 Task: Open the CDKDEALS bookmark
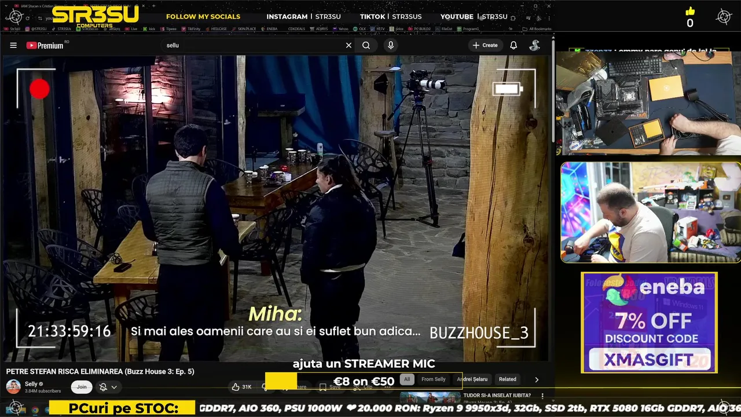pyautogui.click(x=296, y=29)
